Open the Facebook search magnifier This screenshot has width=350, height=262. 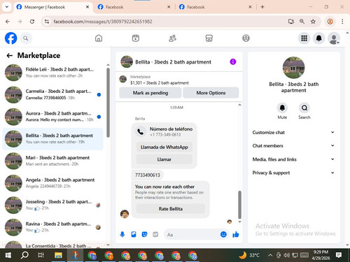coord(26,38)
